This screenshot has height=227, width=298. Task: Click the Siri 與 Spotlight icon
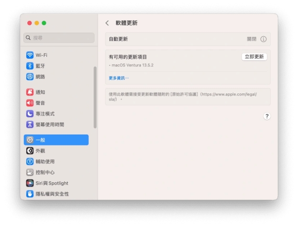[30, 183]
